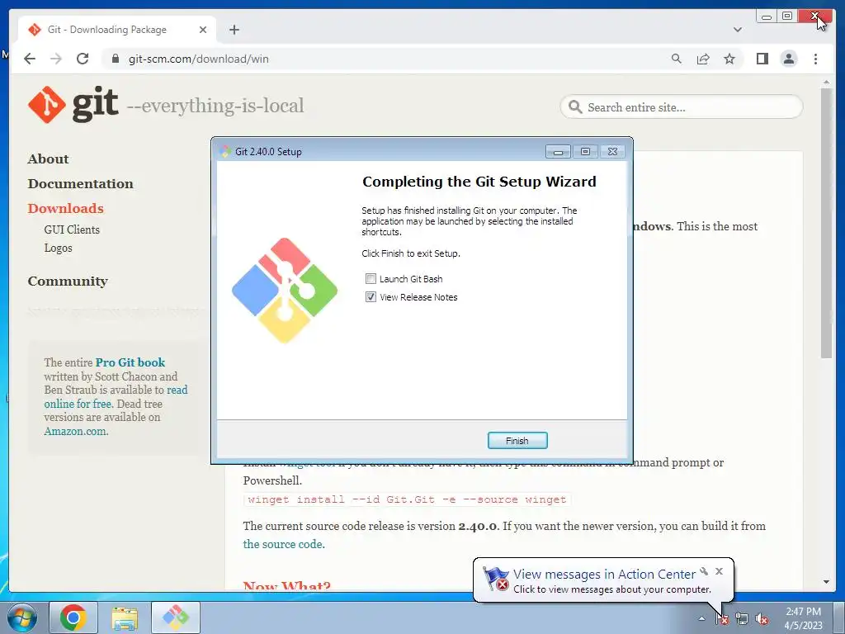Open the site lock info icon
This screenshot has width=845, height=634.
point(115,59)
